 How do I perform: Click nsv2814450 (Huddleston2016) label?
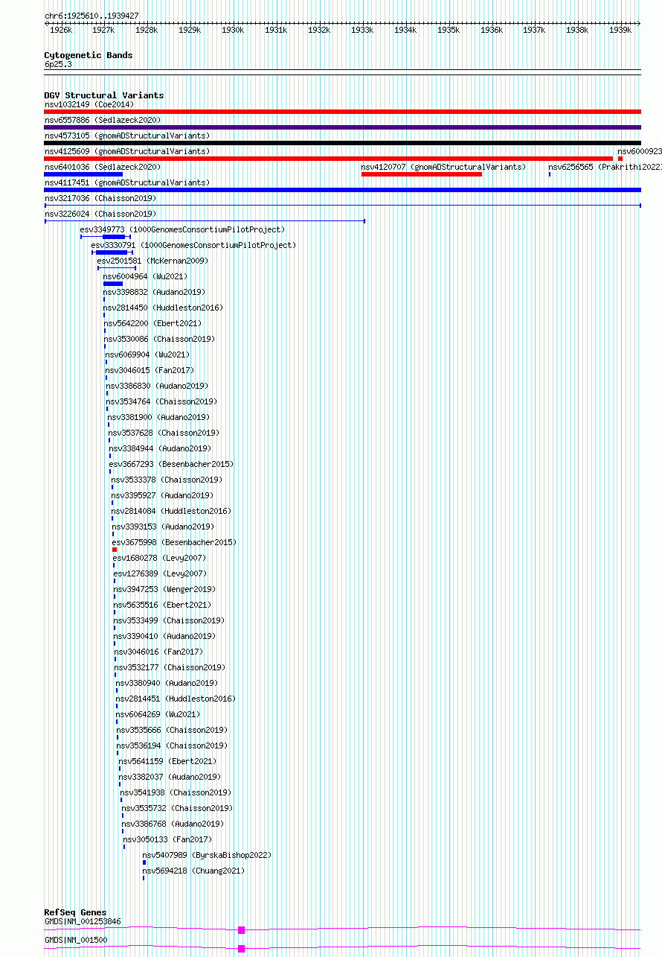(x=163, y=308)
